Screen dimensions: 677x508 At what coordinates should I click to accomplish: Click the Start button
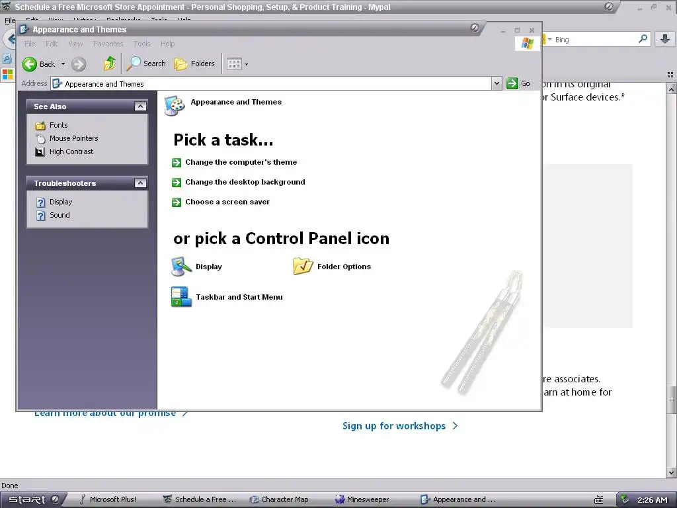pos(33,499)
